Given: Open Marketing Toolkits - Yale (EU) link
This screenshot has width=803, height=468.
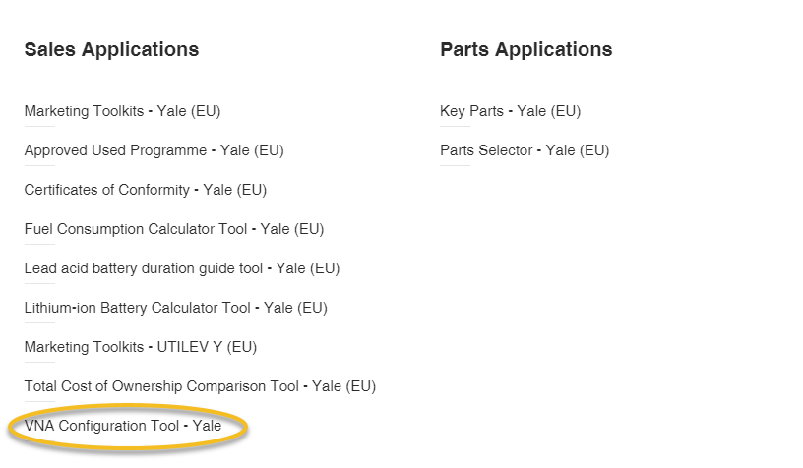Looking at the screenshot, I should coord(122,111).
